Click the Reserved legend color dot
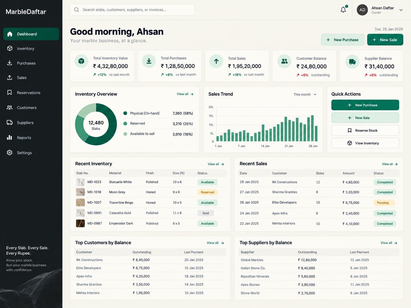The width and height of the screenshot is (411, 308). (125, 123)
